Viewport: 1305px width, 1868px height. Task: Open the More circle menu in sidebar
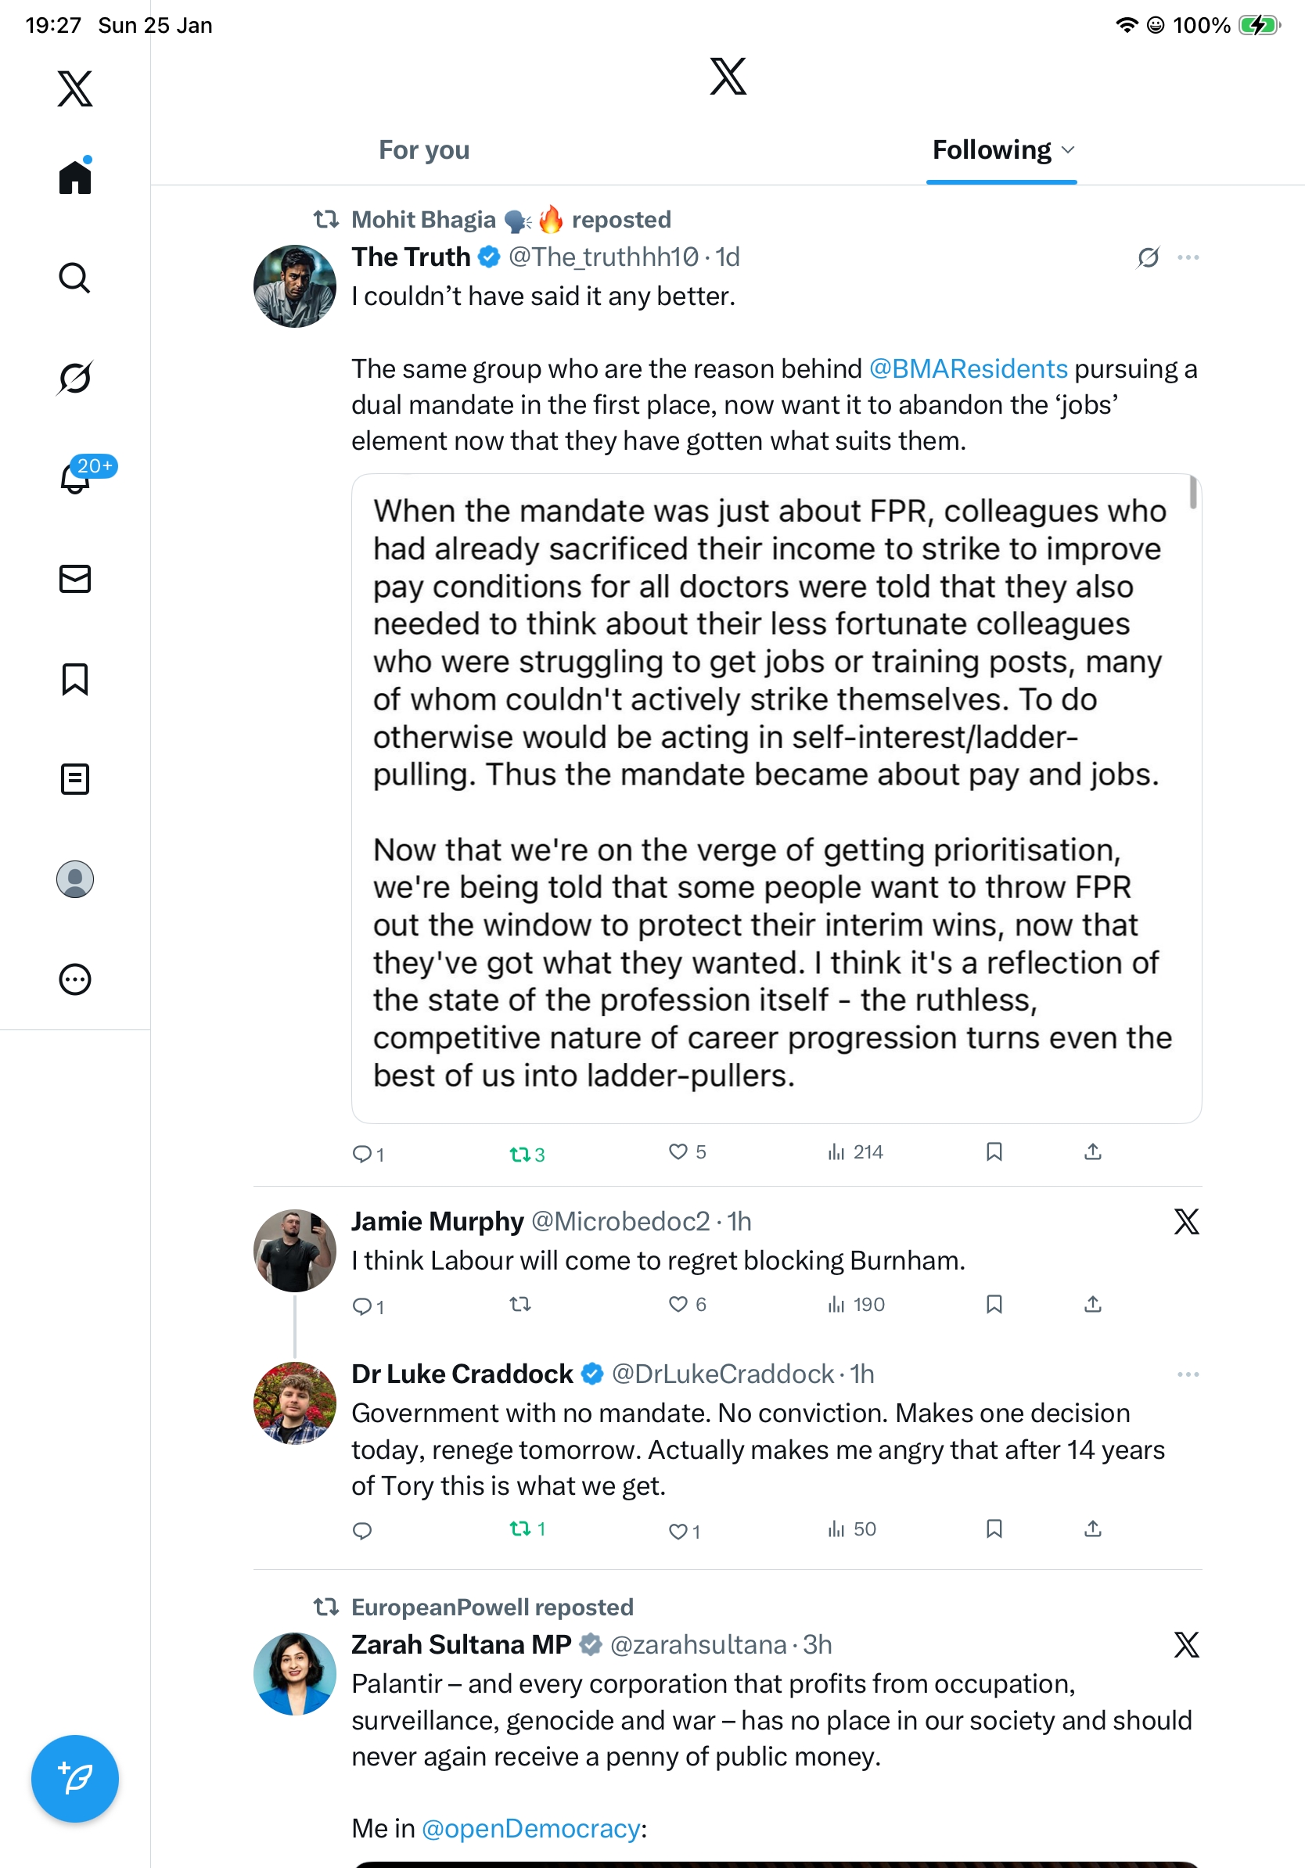75,979
